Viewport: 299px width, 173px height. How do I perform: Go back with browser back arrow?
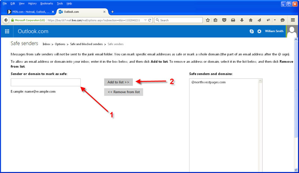[6, 20]
